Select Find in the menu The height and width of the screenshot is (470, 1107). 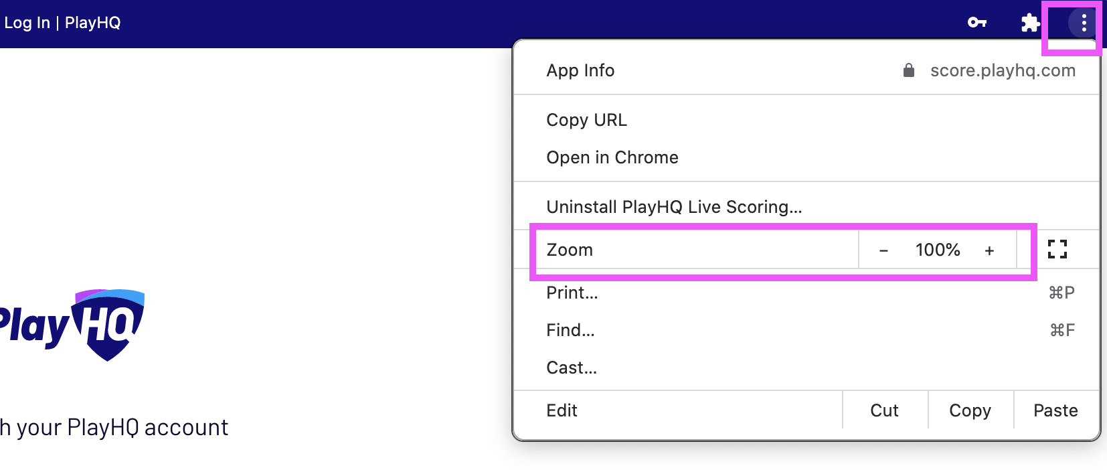pyautogui.click(x=570, y=330)
